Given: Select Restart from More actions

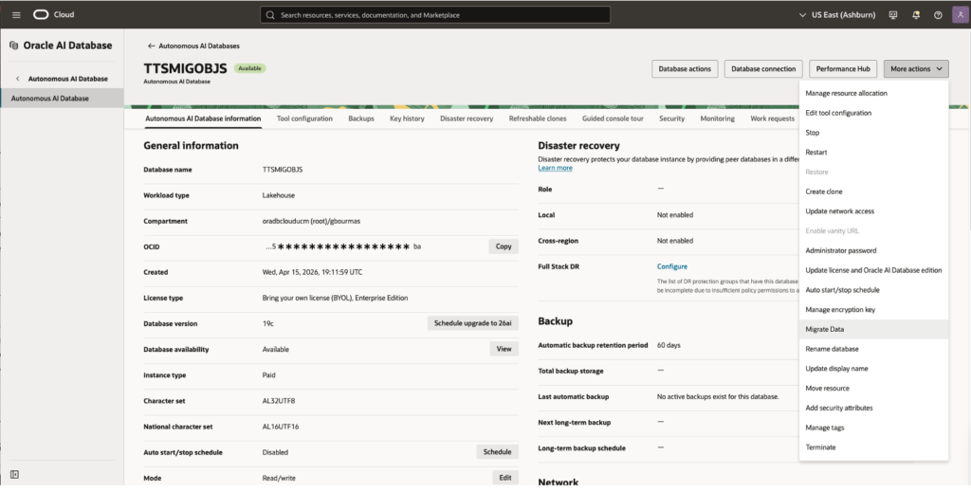Looking at the screenshot, I should point(873,153).
